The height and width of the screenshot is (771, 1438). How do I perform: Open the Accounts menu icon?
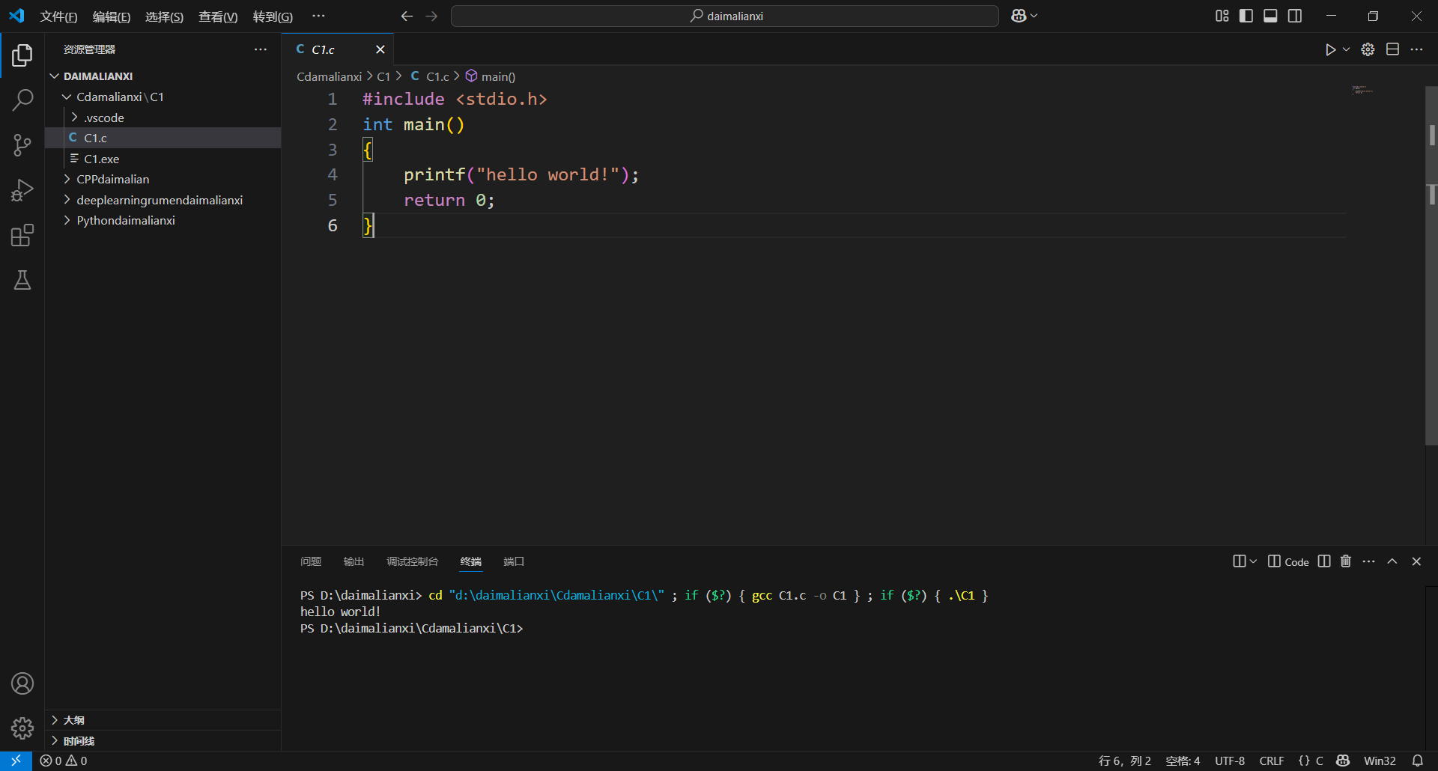[22, 683]
